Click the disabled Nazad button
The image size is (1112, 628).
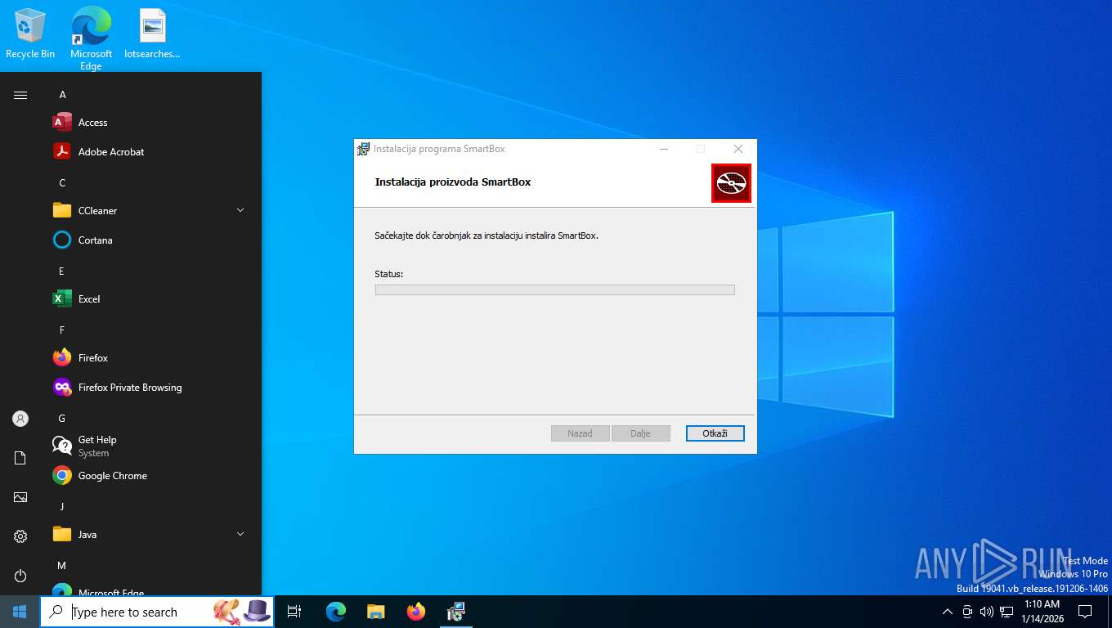pyautogui.click(x=580, y=433)
